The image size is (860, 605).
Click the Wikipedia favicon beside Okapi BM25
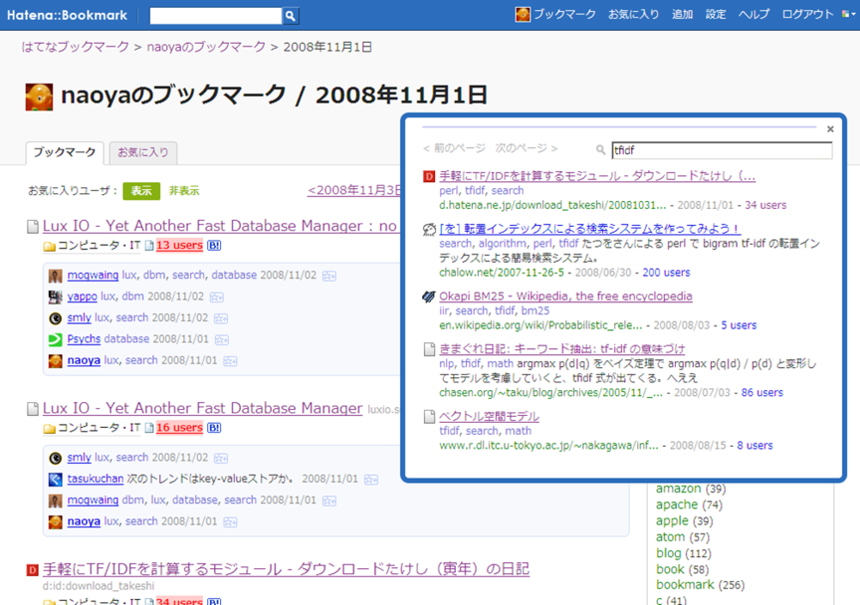[x=429, y=297]
